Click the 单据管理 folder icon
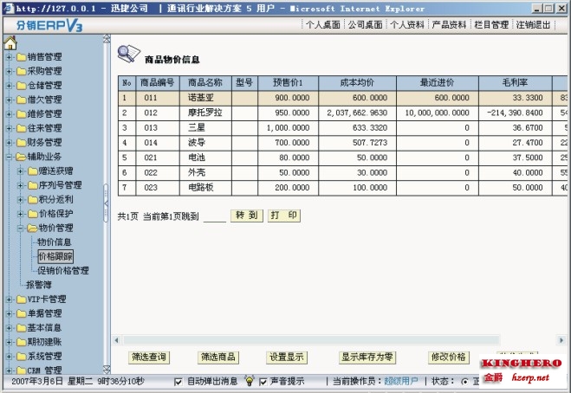The image size is (571, 393). [x=22, y=313]
